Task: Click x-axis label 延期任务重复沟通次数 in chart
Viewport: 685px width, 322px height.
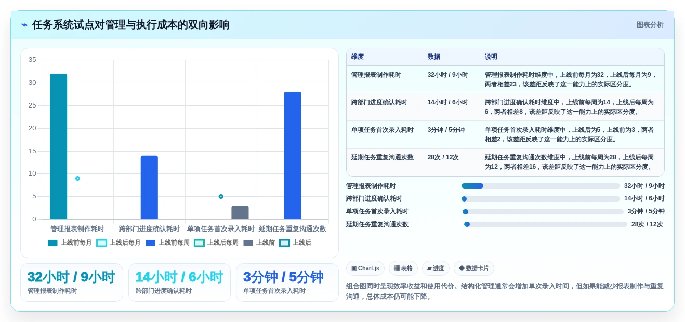Action: (293, 229)
